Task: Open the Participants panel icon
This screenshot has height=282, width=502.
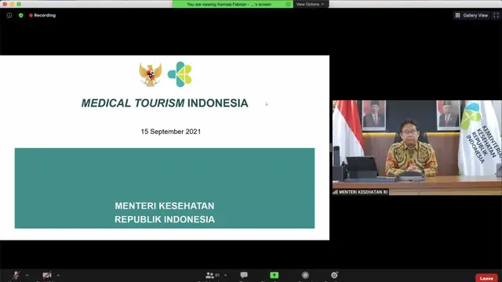Action: (x=210, y=275)
